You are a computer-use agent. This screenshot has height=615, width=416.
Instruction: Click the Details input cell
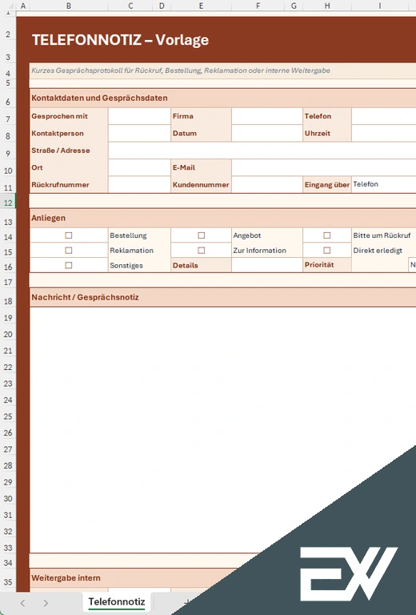(x=266, y=265)
